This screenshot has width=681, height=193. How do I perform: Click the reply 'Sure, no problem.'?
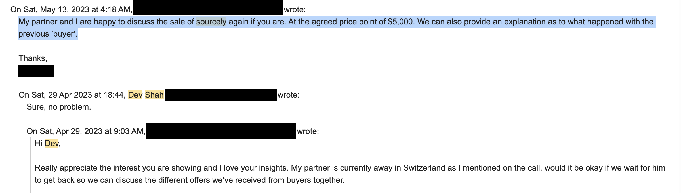click(59, 107)
